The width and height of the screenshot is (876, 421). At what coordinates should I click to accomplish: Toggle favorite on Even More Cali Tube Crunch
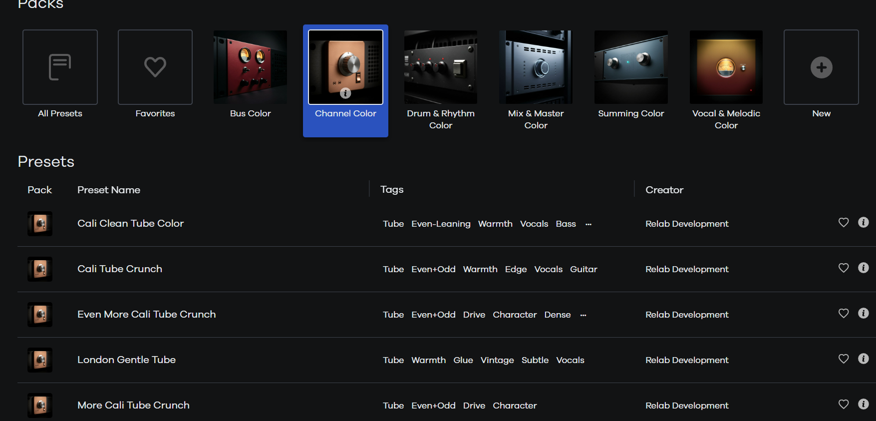[844, 313]
